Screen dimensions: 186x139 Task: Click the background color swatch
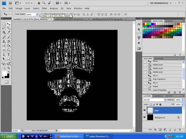coord(7,76)
